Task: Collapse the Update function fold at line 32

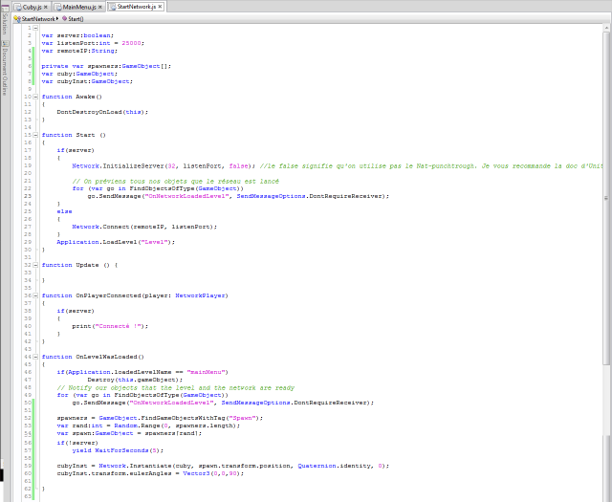Action: (x=35, y=265)
